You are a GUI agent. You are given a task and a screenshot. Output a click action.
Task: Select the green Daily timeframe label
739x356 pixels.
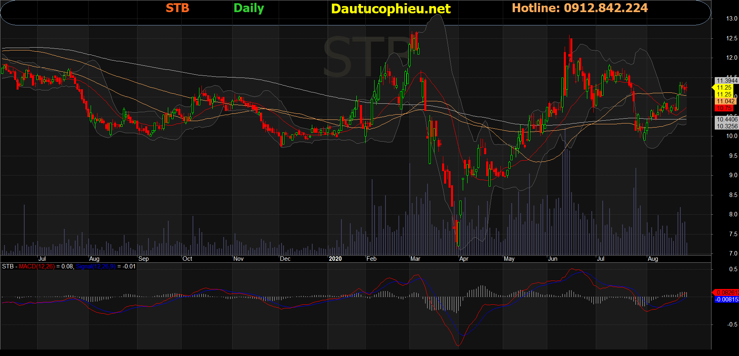click(x=249, y=8)
